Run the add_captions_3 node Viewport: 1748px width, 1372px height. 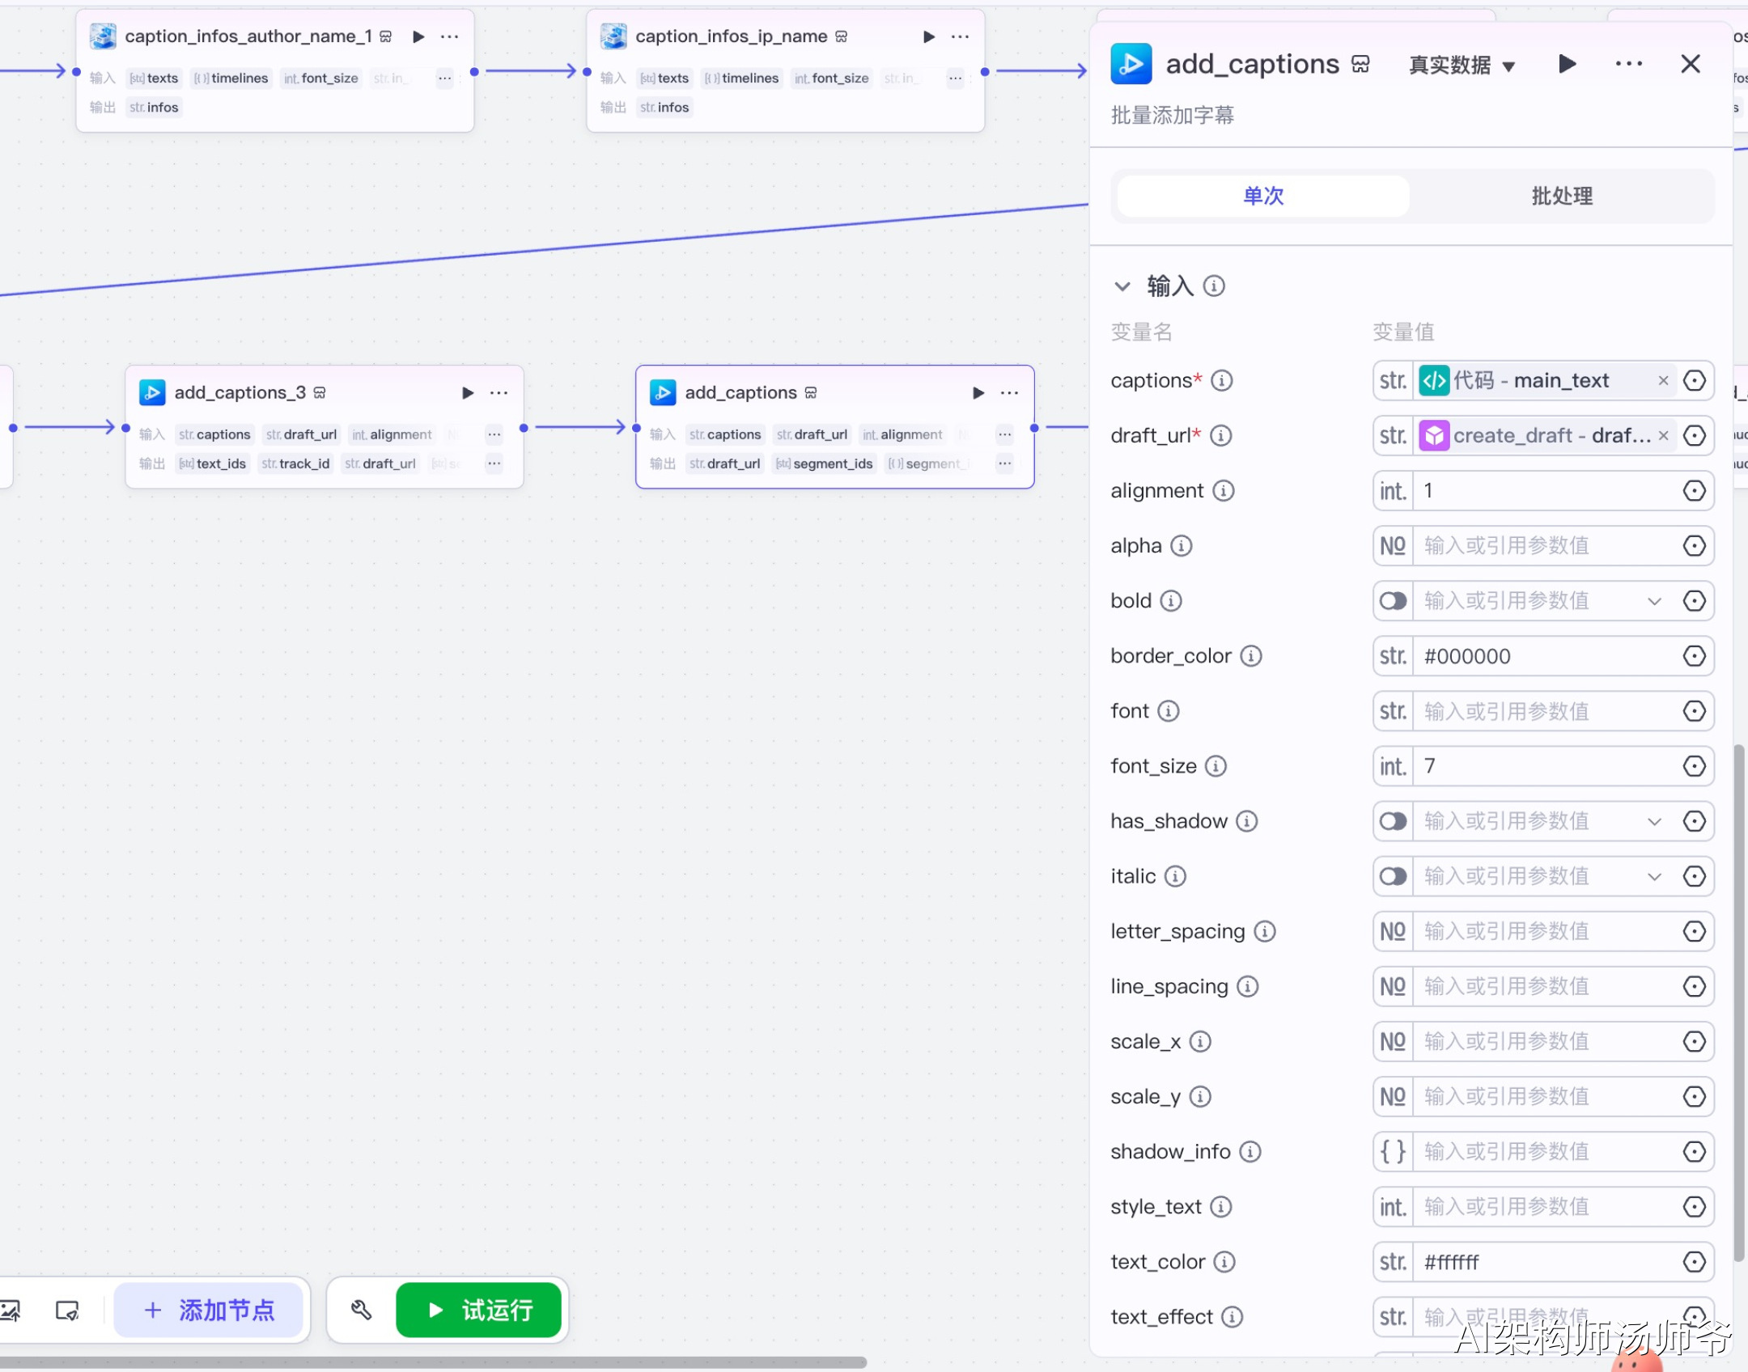point(468,393)
